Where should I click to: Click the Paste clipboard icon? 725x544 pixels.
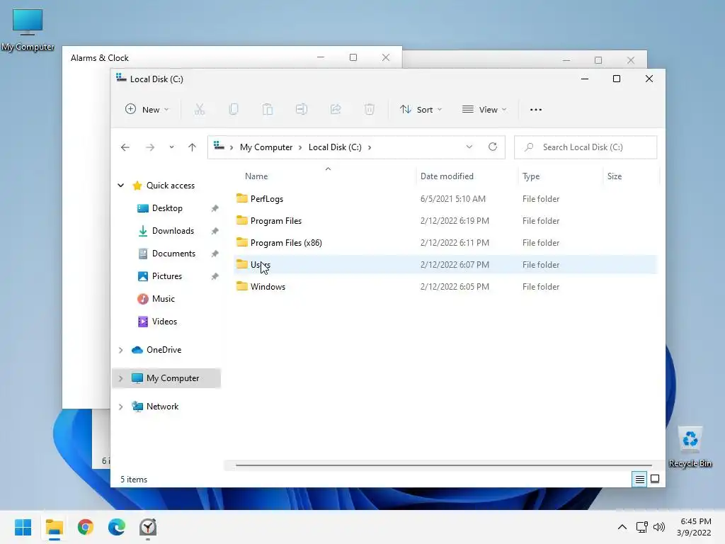[268, 110]
